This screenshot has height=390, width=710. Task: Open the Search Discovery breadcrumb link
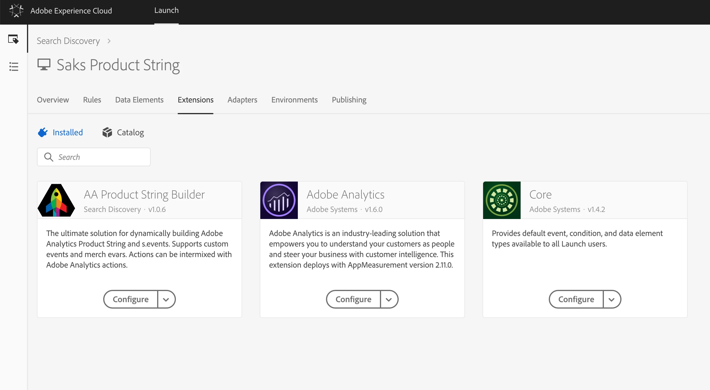tap(68, 41)
